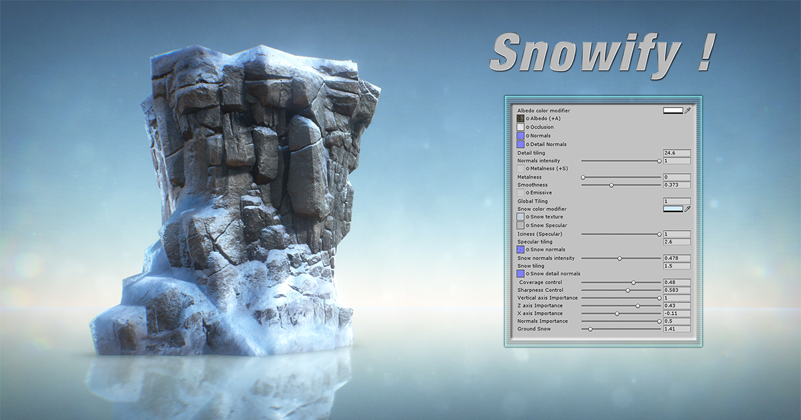
Task: Click the Smoothness slider handle
Action: (x=611, y=185)
